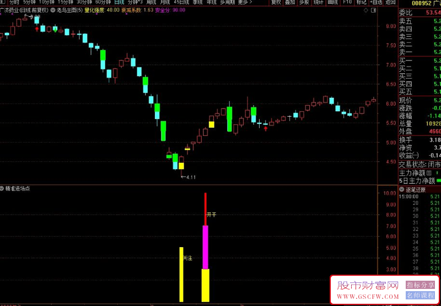Viewport: 441px width, 306px height.
Task: Click the 交易状态: 闭市 status
Action: pyautogui.click(x=420, y=164)
